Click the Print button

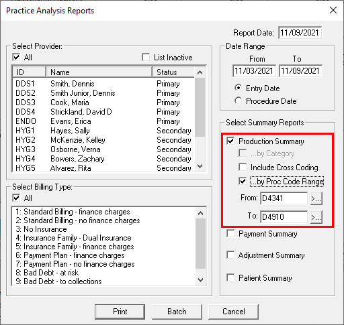pyautogui.click(x=120, y=312)
